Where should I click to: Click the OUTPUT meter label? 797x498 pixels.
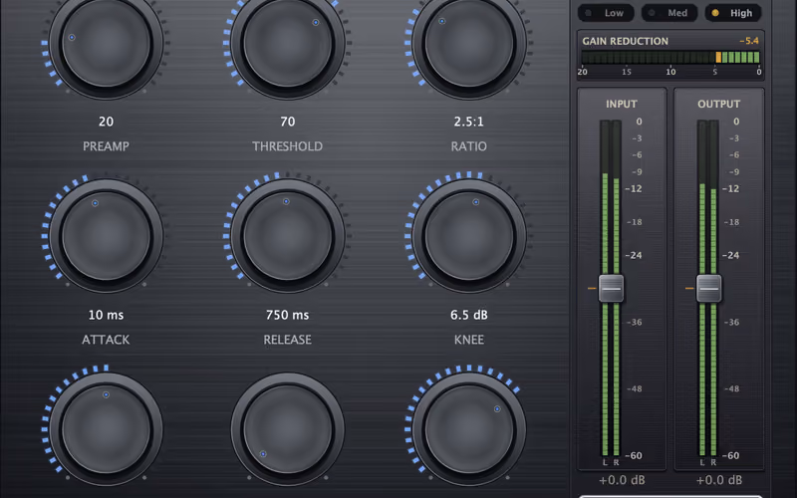click(x=718, y=104)
